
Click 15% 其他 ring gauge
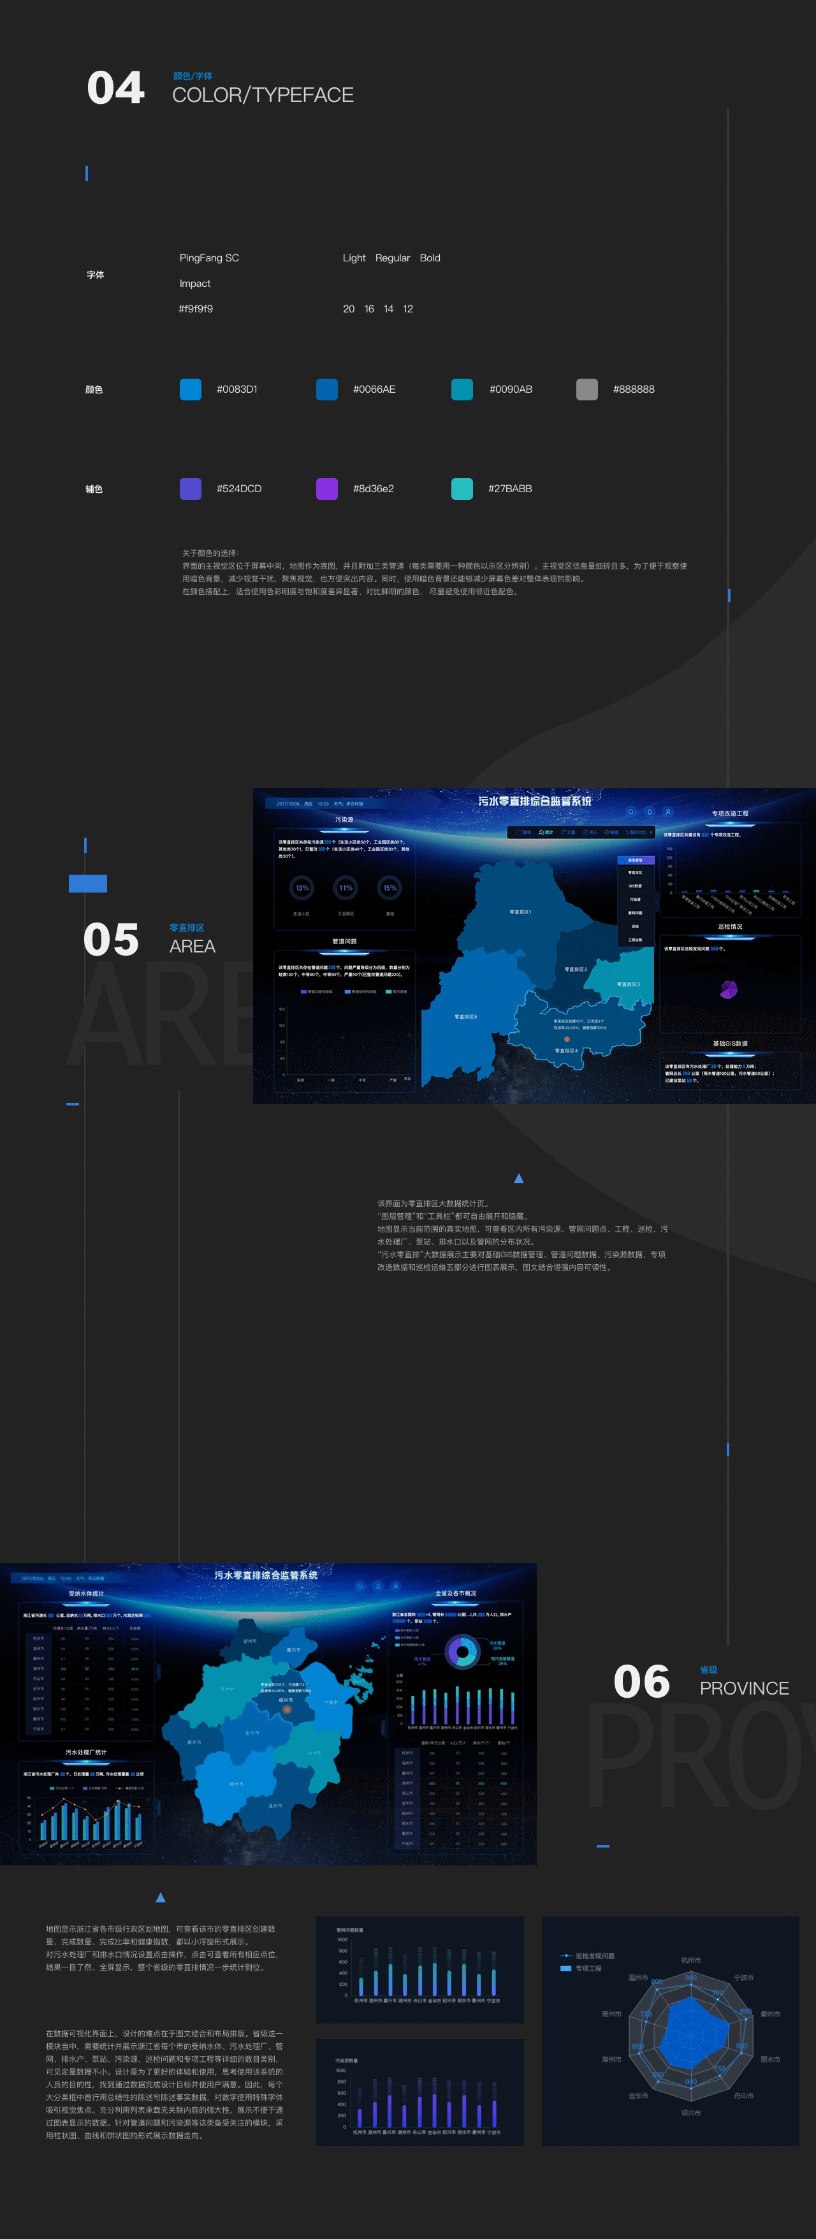[390, 887]
